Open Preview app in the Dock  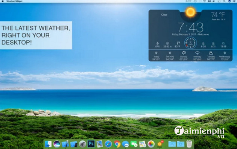(100, 144)
